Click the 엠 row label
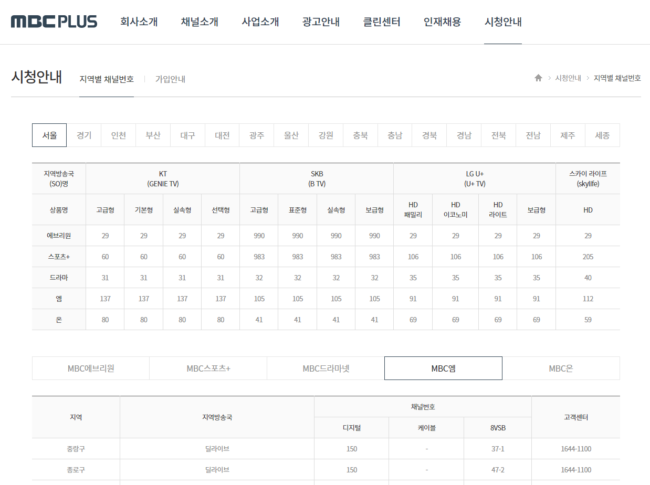The image size is (650, 485). pyautogui.click(x=59, y=299)
